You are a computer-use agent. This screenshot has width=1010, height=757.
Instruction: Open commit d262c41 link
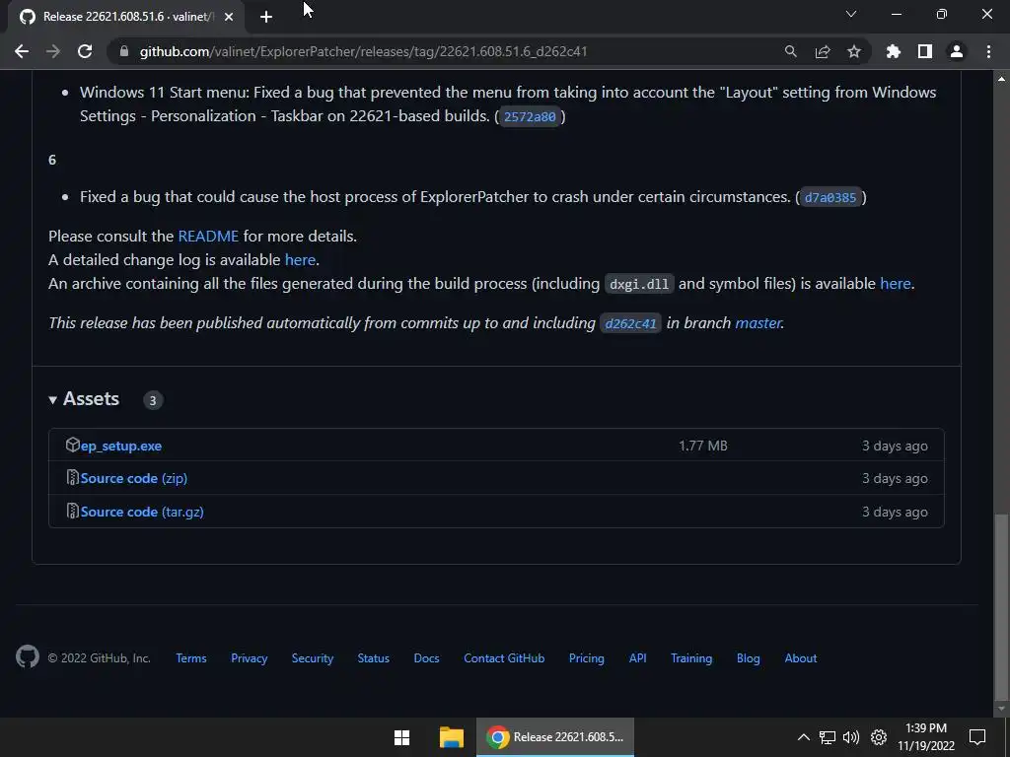630,323
